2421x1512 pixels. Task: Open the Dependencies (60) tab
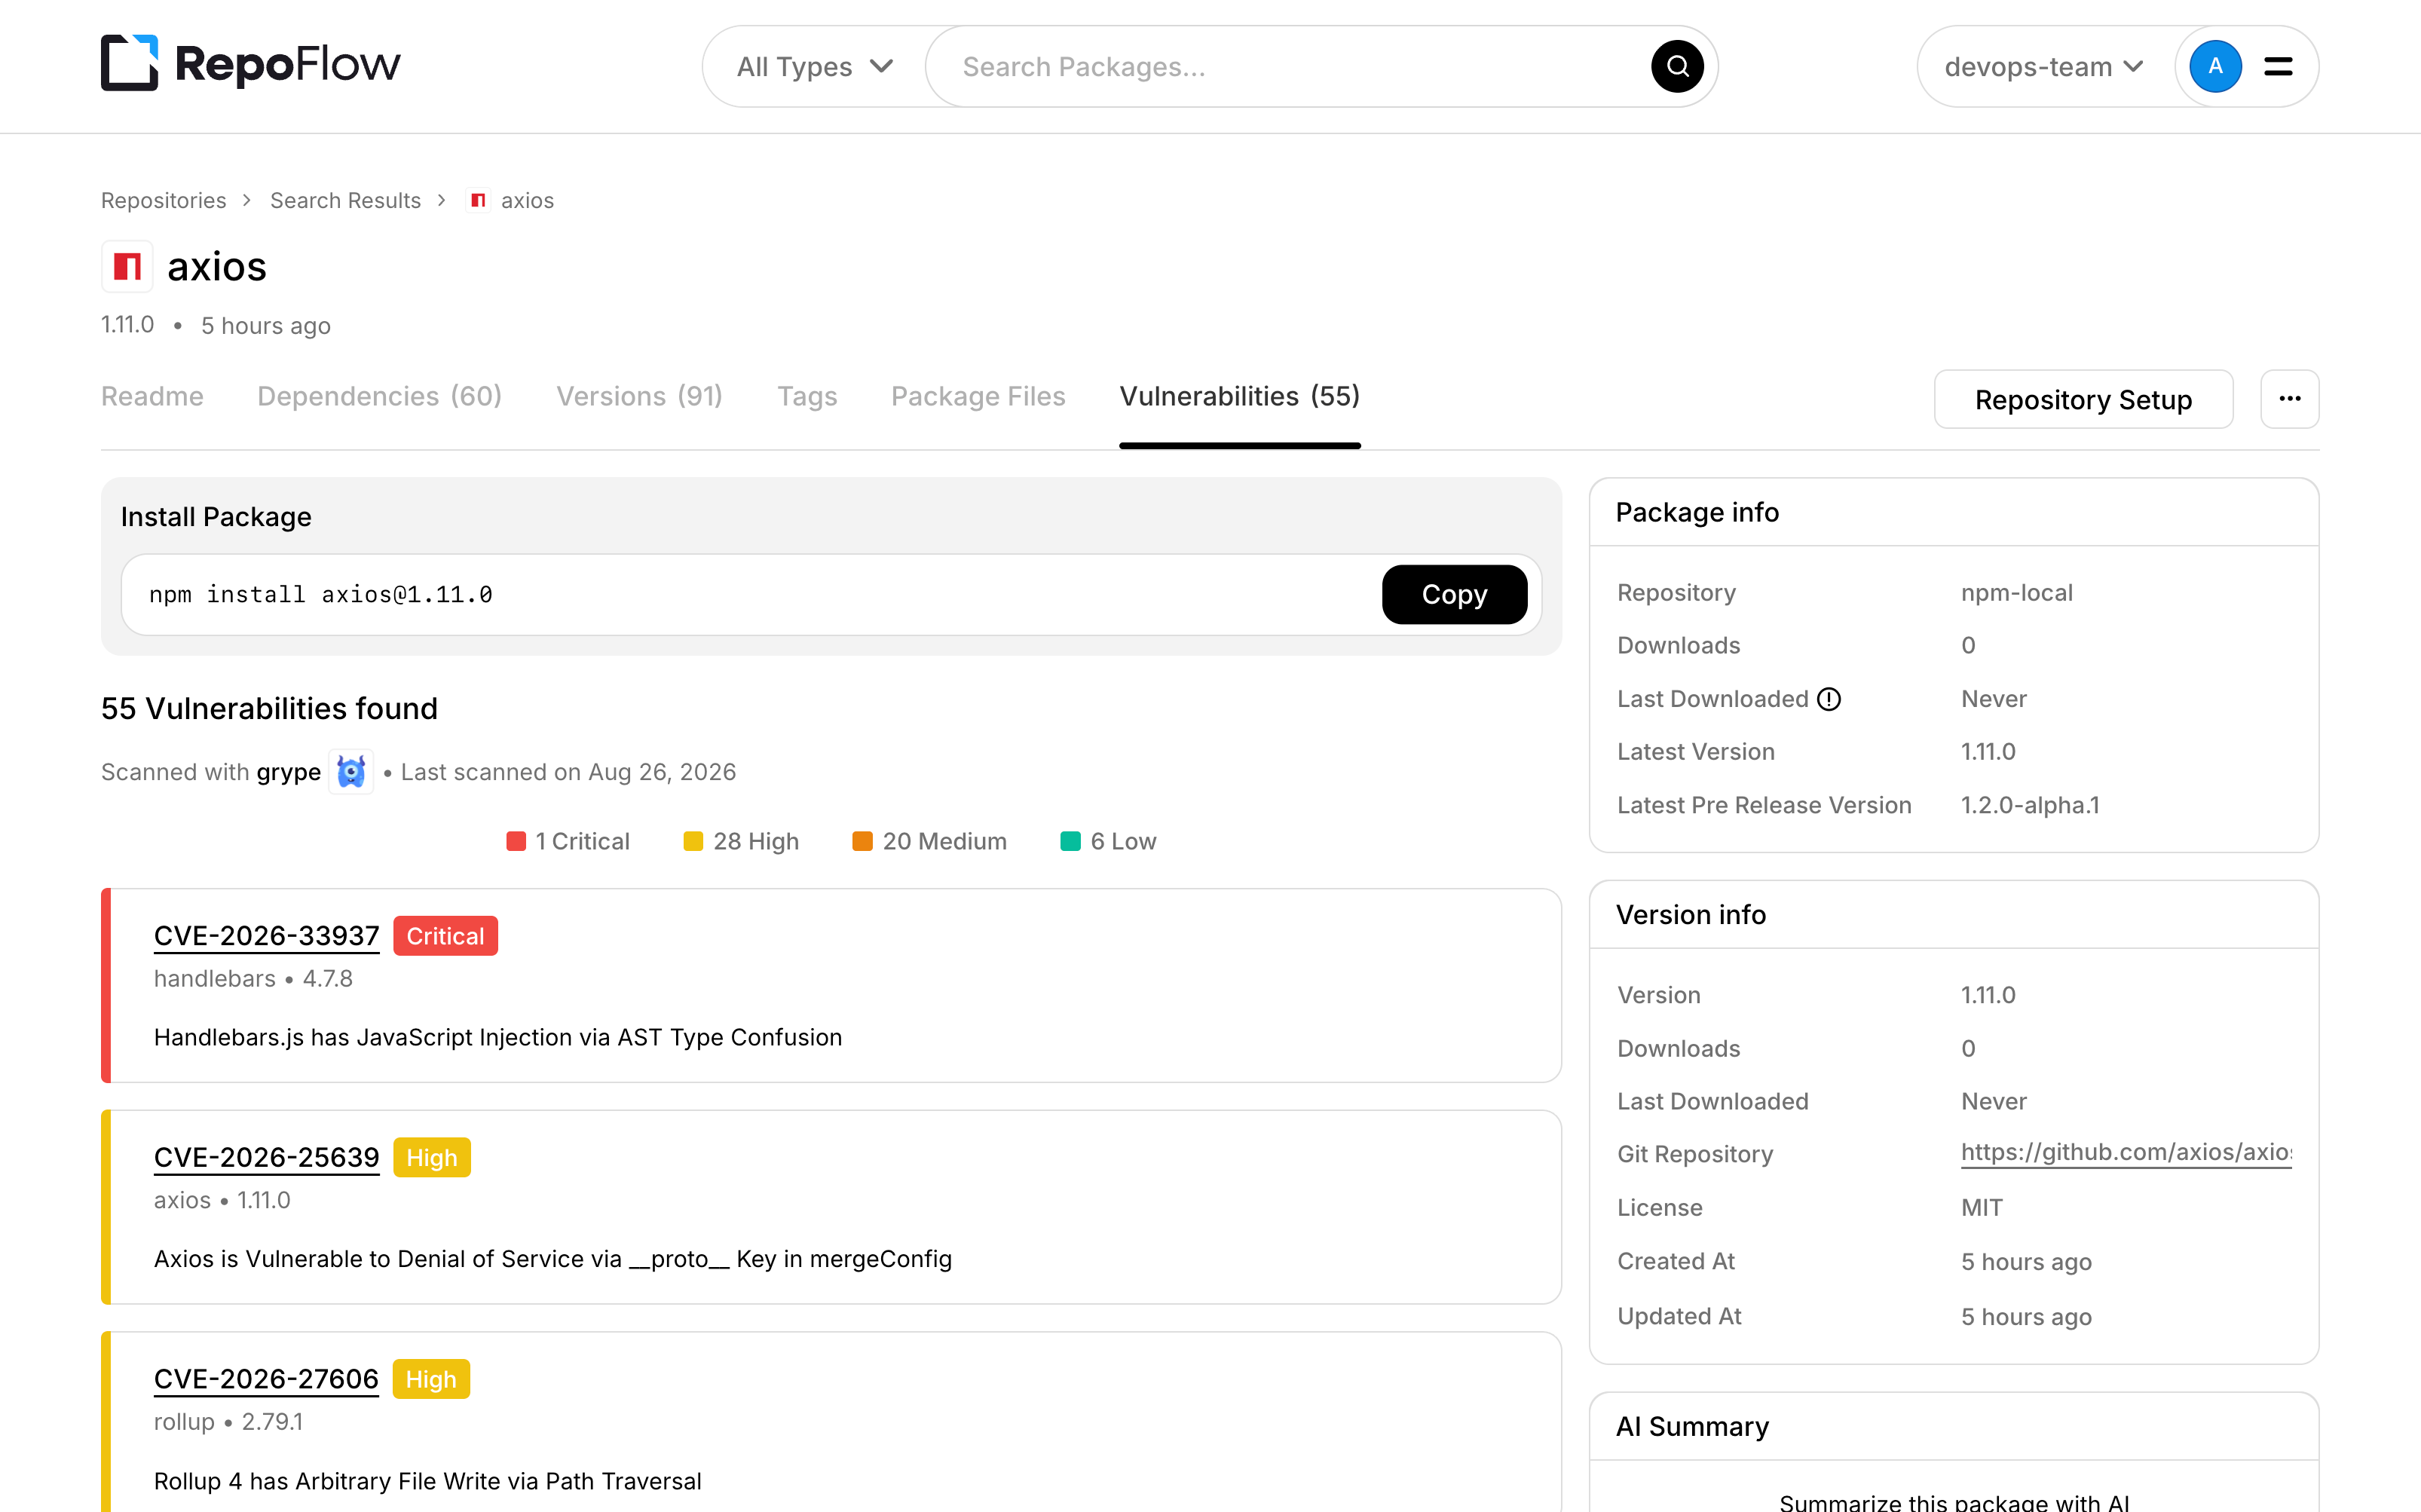(x=380, y=396)
